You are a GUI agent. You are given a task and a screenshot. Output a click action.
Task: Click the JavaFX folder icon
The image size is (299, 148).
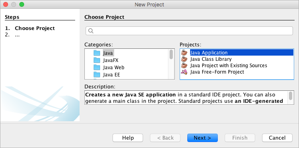(97, 60)
